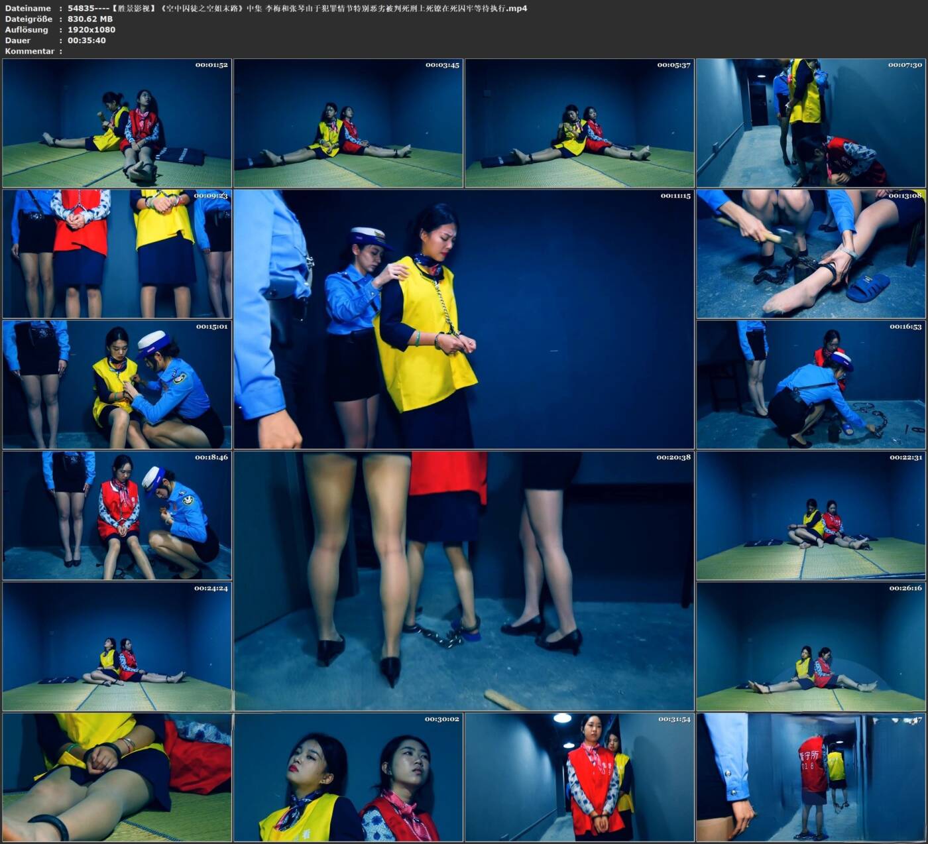928x844 pixels.
Task: Select the thumbnail timestamped 00:05:37
Action: pos(579,123)
